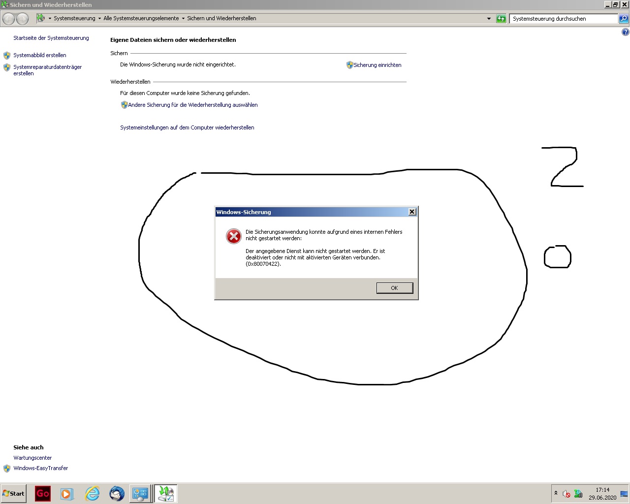The width and height of the screenshot is (630, 504).
Task: Select Andere Sicherung für die Wiederherstellung auswählen
Action: click(x=193, y=105)
